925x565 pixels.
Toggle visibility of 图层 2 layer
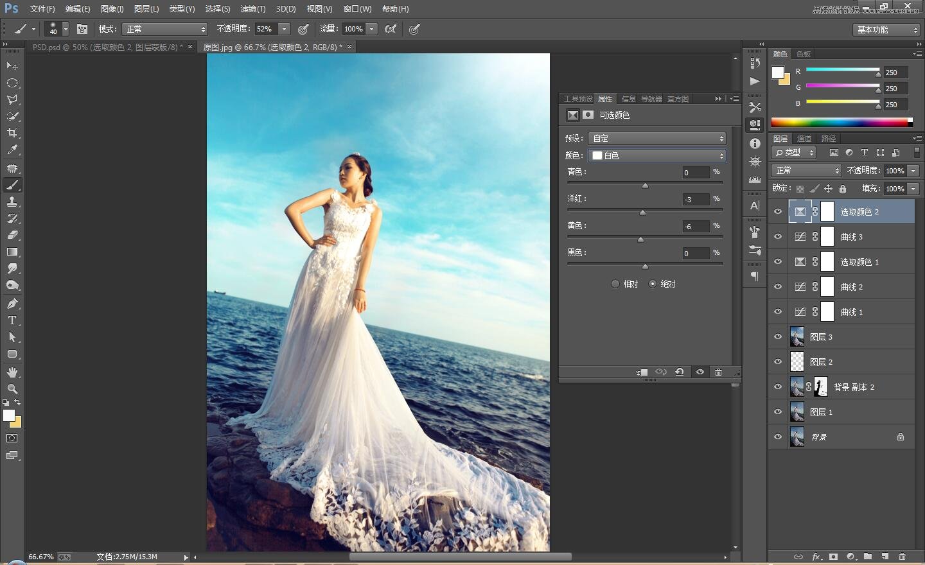pos(778,362)
